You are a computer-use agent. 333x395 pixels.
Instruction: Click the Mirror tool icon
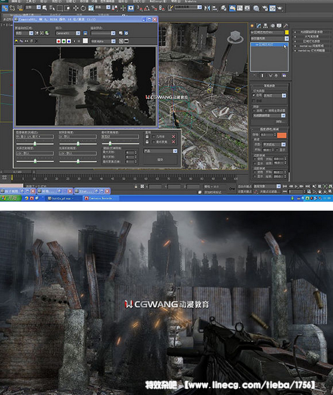tap(207, 8)
